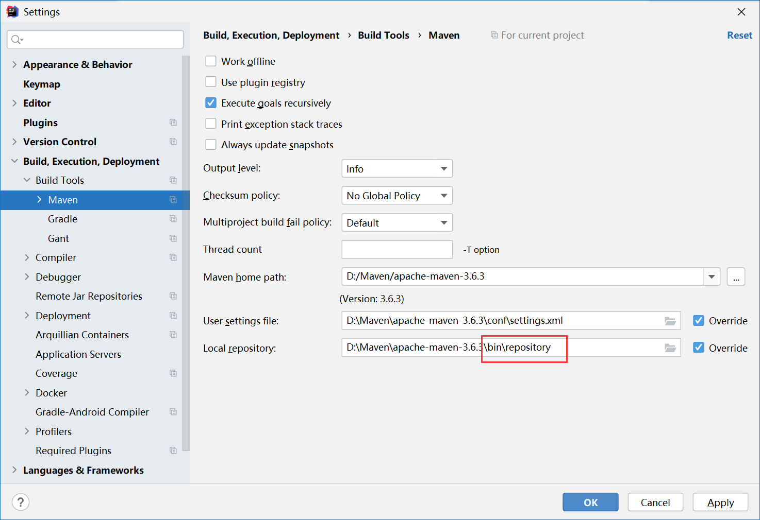Check Always update snapshots
760x520 pixels.
tap(211, 145)
